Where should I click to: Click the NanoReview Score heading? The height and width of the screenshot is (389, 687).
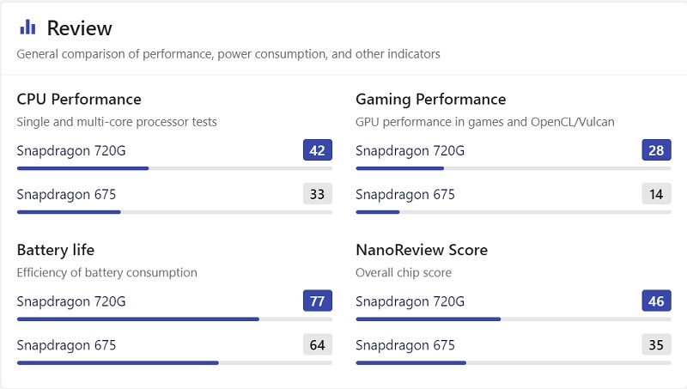pyautogui.click(x=422, y=251)
